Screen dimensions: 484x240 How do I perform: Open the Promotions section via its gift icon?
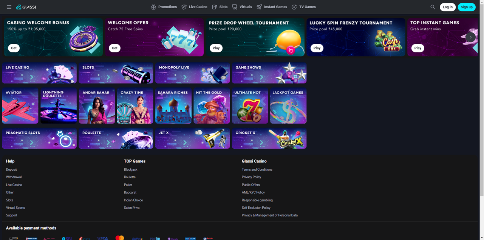[153, 7]
